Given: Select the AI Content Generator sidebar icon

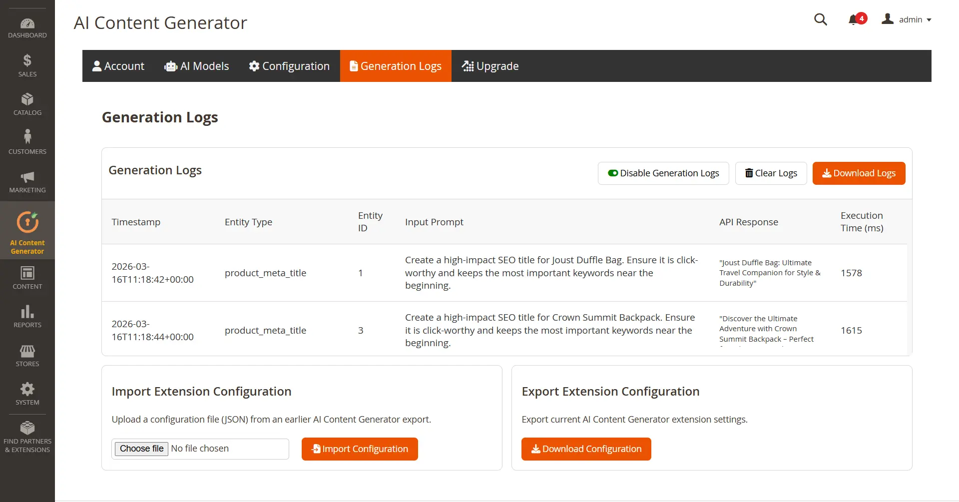Looking at the screenshot, I should click(27, 231).
